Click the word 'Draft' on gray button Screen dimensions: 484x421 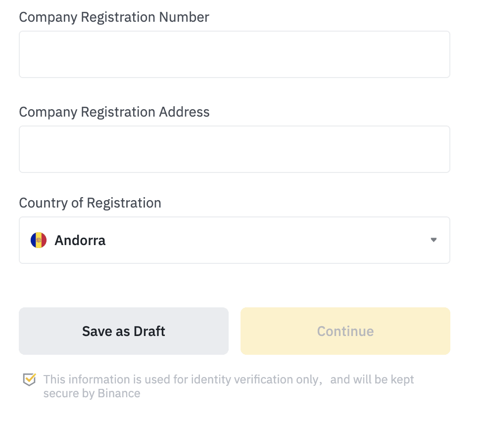[149, 331]
